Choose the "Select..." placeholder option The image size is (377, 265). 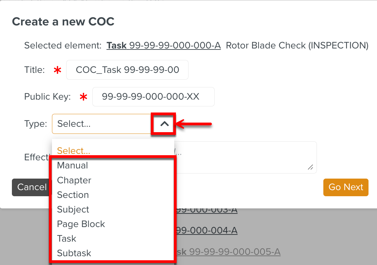[73, 150]
